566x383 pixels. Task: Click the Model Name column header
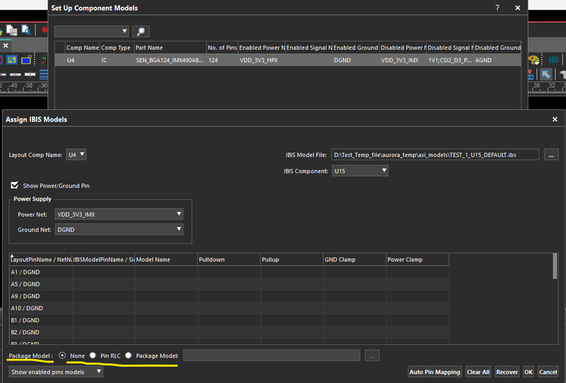pyautogui.click(x=166, y=259)
